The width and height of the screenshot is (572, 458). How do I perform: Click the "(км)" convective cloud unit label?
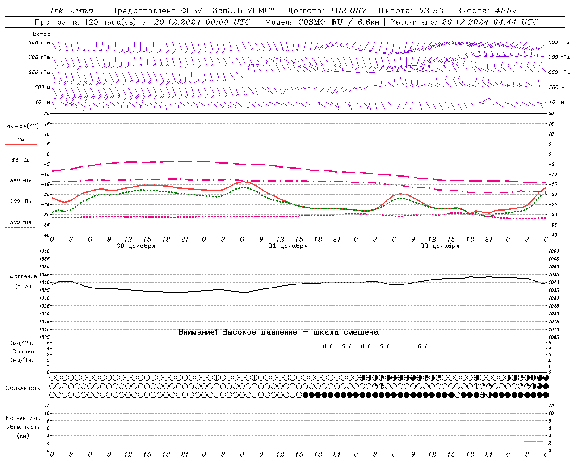click(x=23, y=436)
